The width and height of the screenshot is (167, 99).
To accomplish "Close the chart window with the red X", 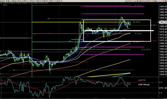I will (x=165, y=1).
